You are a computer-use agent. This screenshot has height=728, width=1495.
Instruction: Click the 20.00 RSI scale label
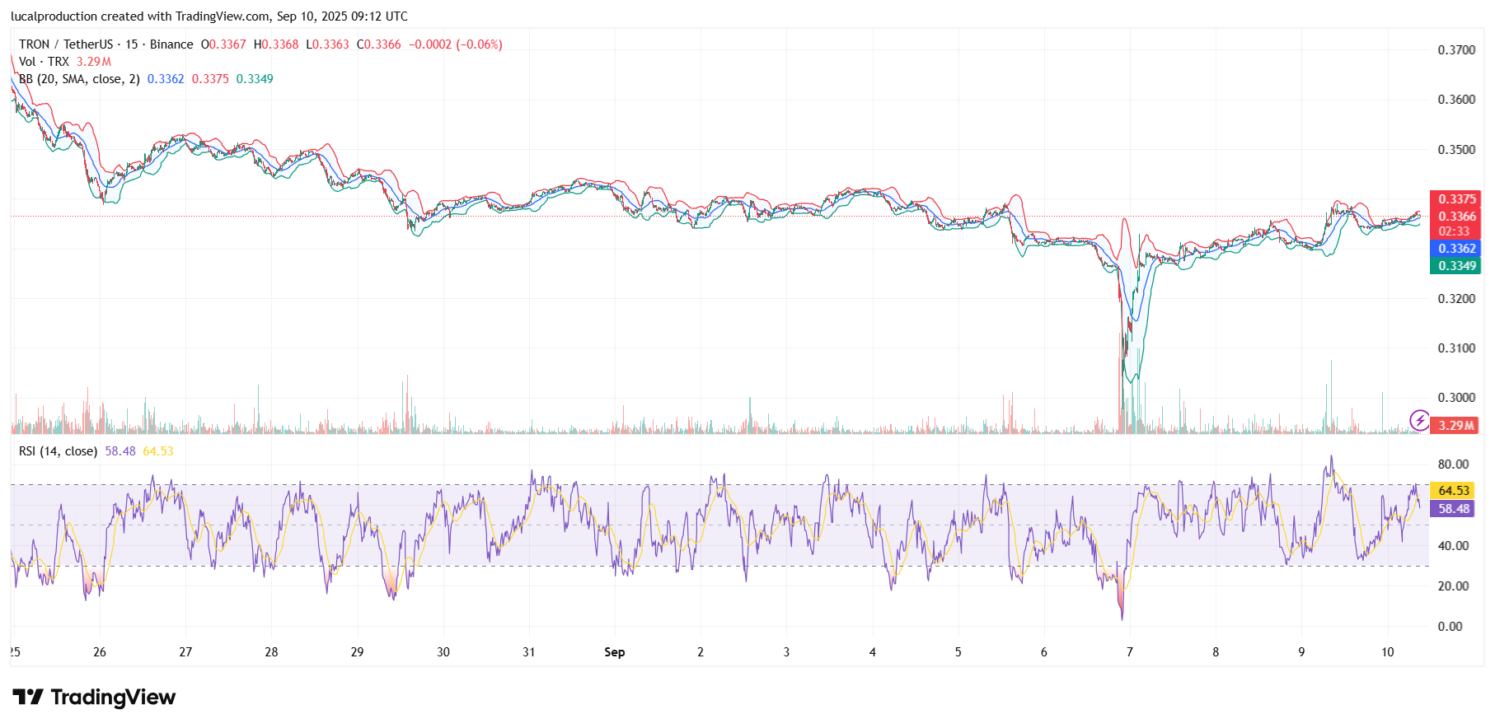[1453, 586]
